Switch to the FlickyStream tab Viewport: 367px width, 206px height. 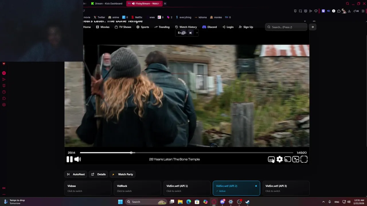[145, 3]
